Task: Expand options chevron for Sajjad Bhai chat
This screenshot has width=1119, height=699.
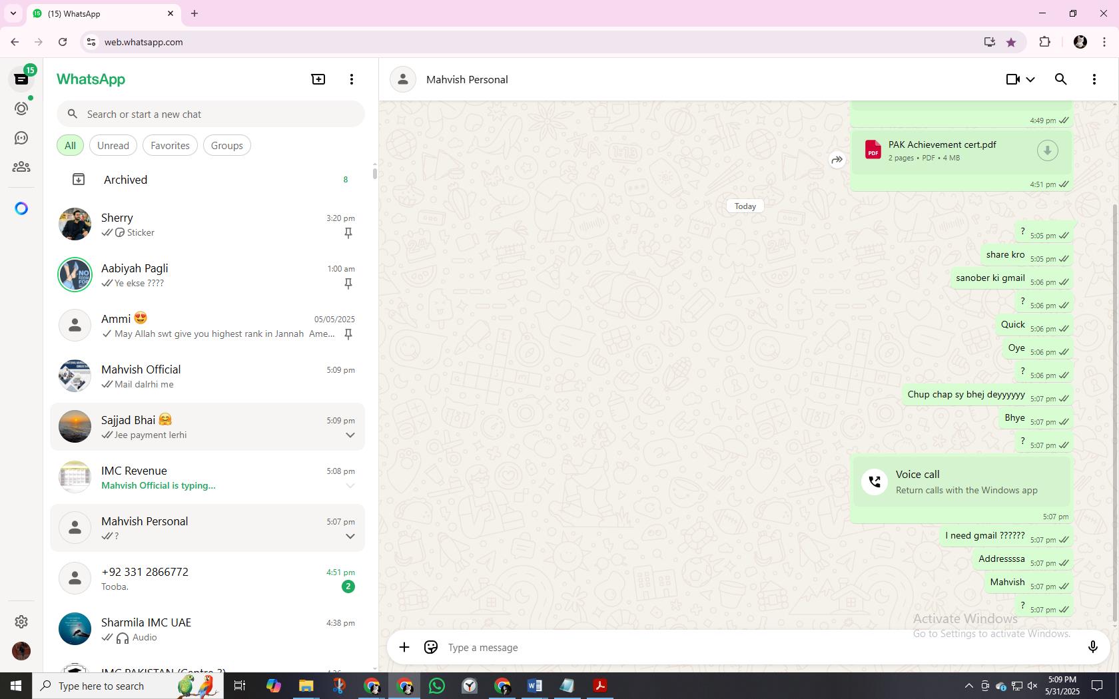Action: [x=350, y=435]
